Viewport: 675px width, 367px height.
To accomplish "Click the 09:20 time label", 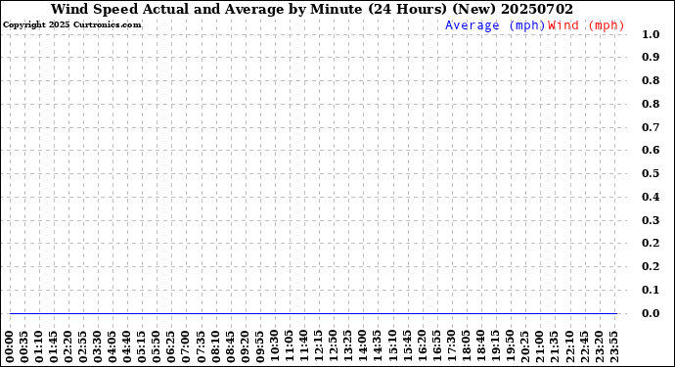I will click(x=245, y=347).
